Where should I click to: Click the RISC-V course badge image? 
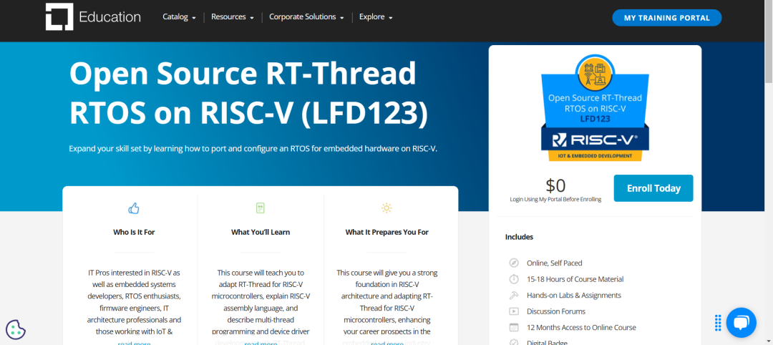595,108
